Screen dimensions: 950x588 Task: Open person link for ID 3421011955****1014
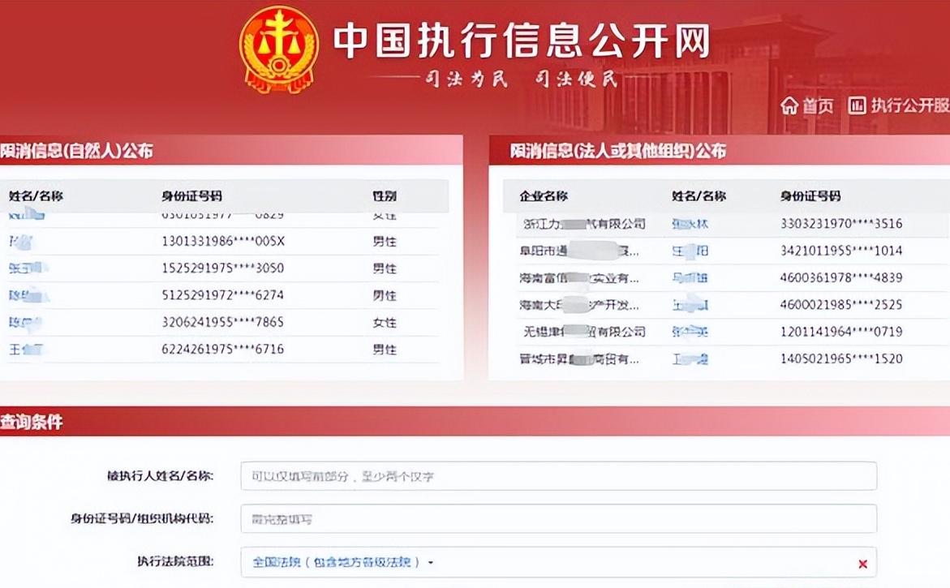690,251
